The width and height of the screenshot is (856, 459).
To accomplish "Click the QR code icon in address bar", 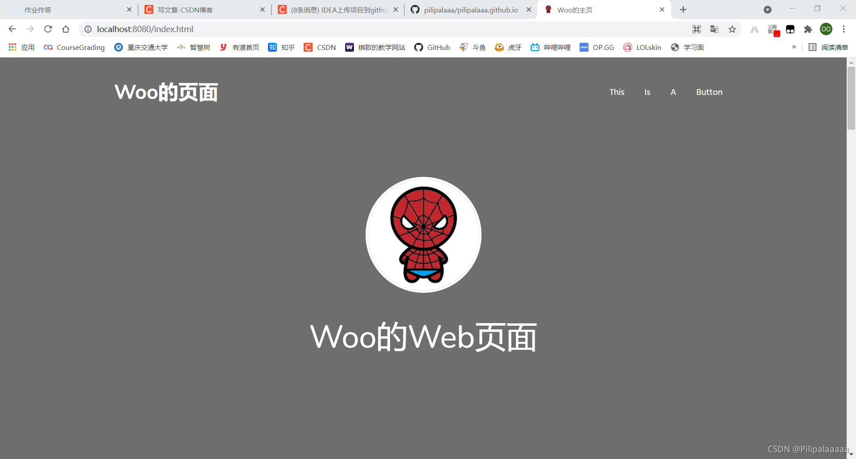I will (696, 29).
